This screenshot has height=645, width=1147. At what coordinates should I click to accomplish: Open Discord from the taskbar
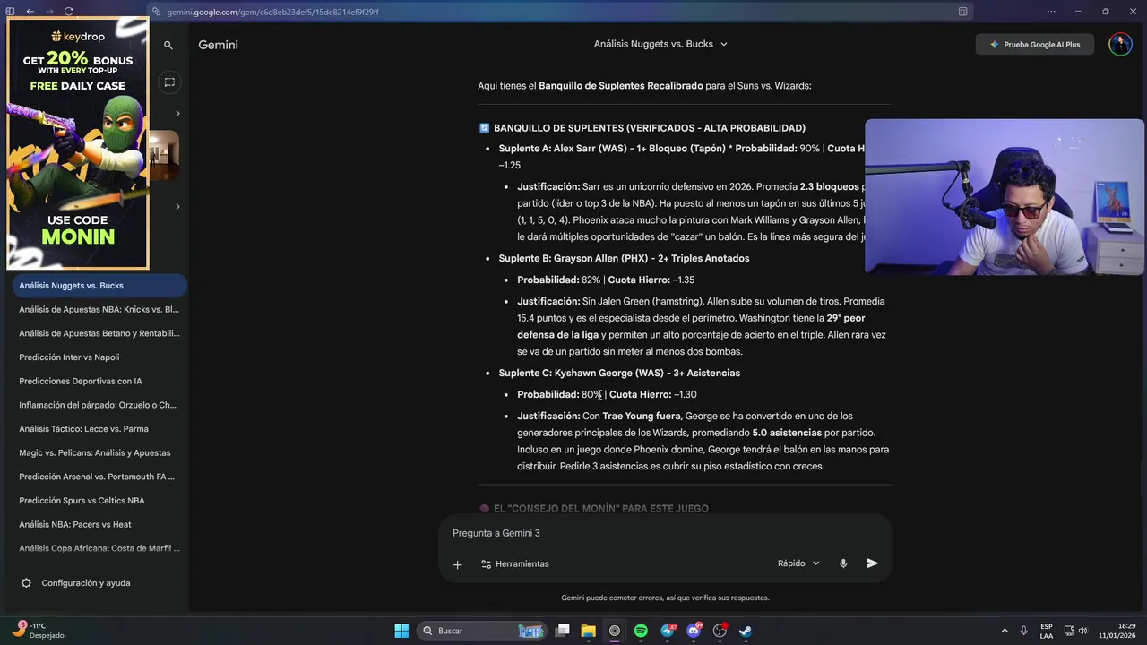(x=694, y=631)
